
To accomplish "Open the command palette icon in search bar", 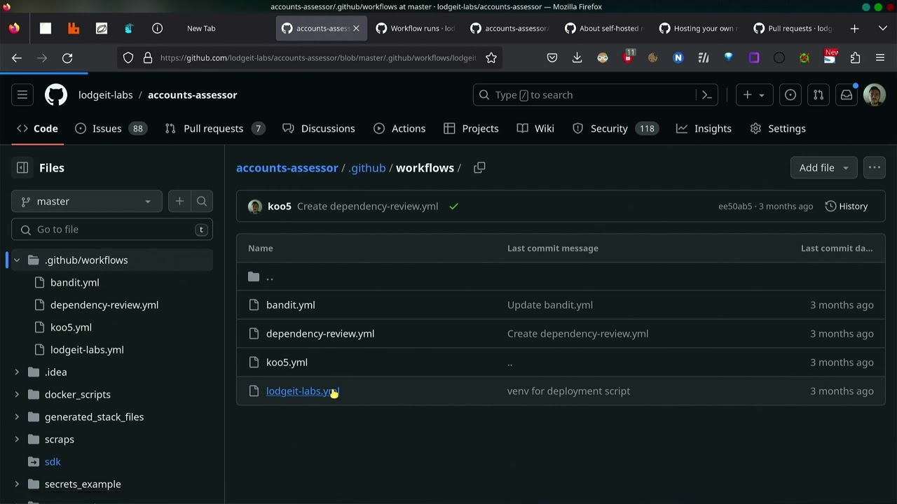I will (706, 95).
